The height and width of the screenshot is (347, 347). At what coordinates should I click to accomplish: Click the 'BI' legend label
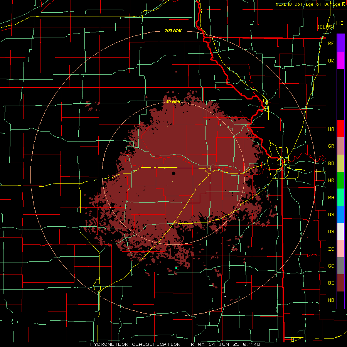click(331, 283)
